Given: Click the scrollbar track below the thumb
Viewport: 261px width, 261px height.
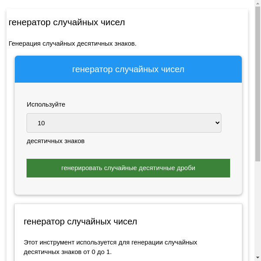Looking at the screenshot, I should (258, 209).
